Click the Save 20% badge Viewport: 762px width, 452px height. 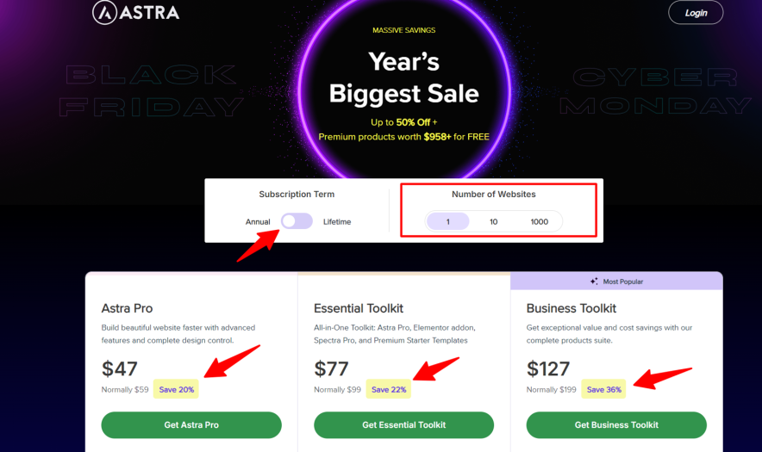[x=177, y=389]
